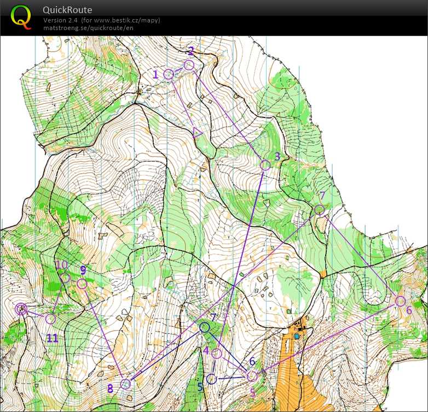Click the small blue pond in the orange area

pyautogui.click(x=297, y=337)
